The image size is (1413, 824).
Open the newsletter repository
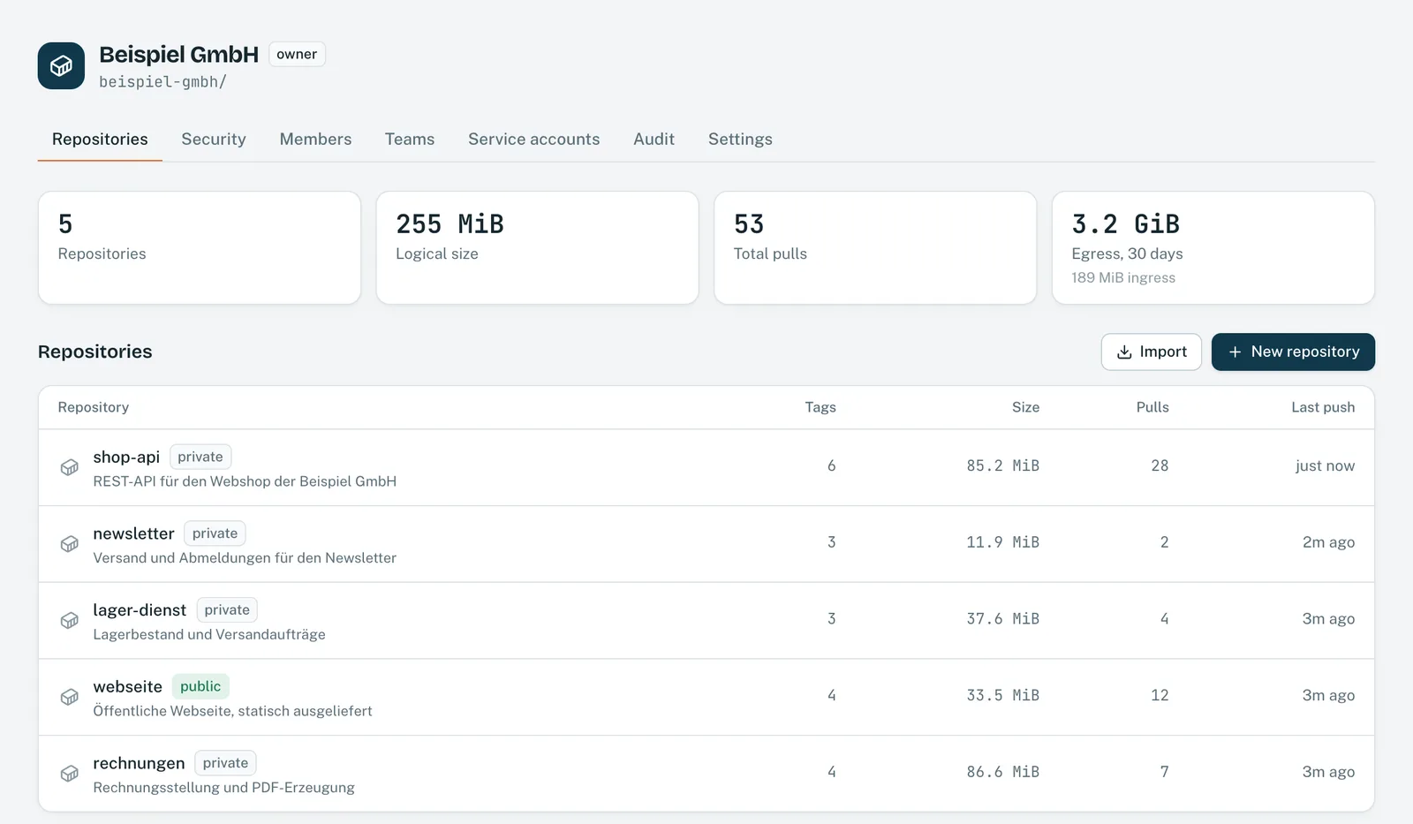(x=133, y=533)
